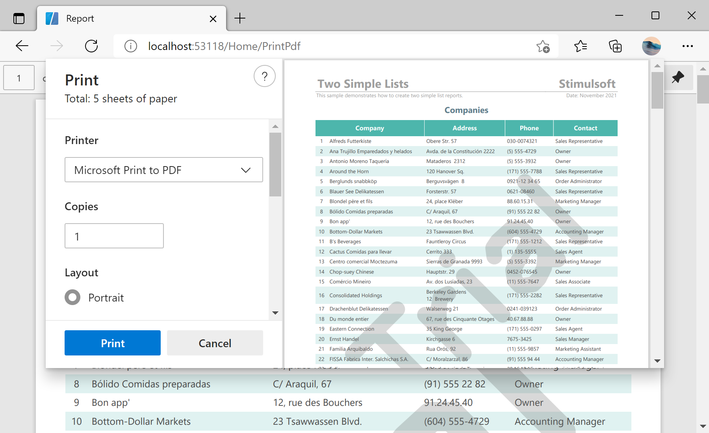Click 'Two Simple Lists' title in the preview
This screenshot has width=709, height=433.
point(363,84)
